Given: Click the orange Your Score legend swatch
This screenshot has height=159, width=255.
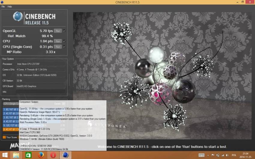Looking at the screenshot, I should point(4,137).
